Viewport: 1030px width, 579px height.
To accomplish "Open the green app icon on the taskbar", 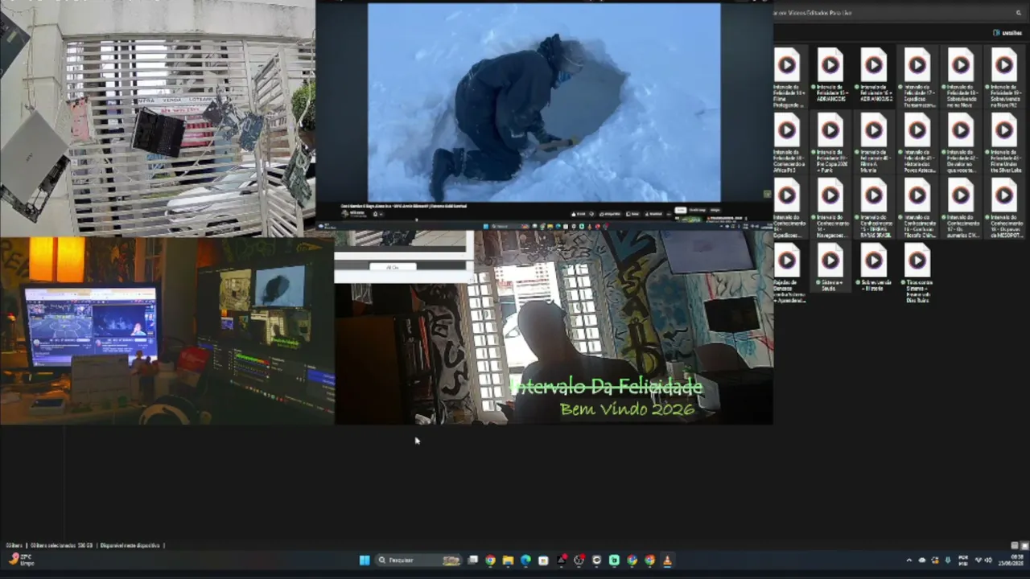I will [614, 561].
